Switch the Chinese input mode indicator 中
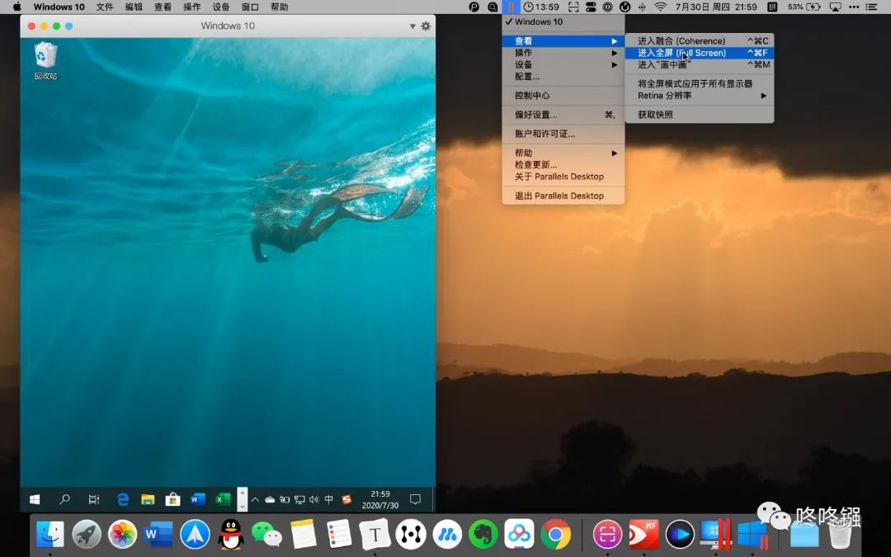891x557 pixels. click(329, 499)
